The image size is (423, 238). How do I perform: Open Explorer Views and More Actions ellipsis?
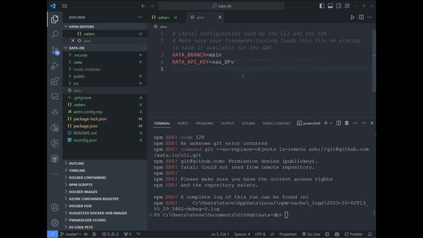click(139, 17)
